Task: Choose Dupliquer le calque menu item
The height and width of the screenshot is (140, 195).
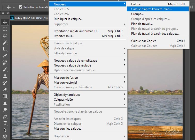Action: click(68, 19)
